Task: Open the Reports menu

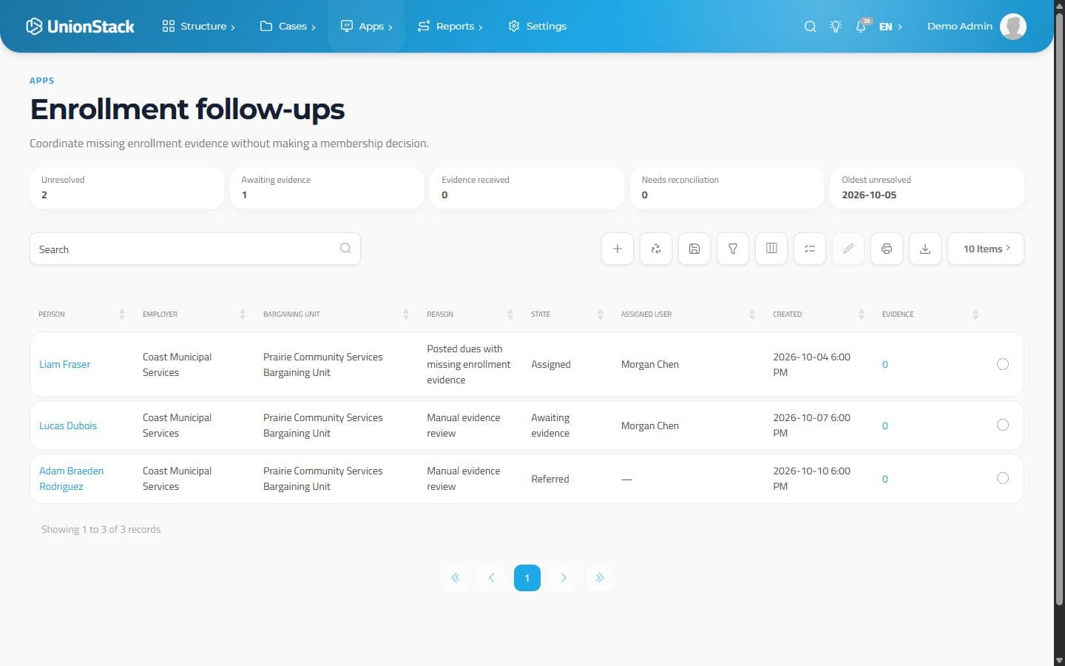Action: (450, 26)
